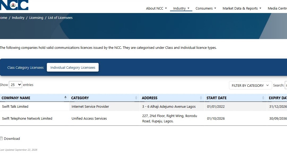Click the Download link
This screenshot has height=160, width=287.
click(x=12, y=139)
